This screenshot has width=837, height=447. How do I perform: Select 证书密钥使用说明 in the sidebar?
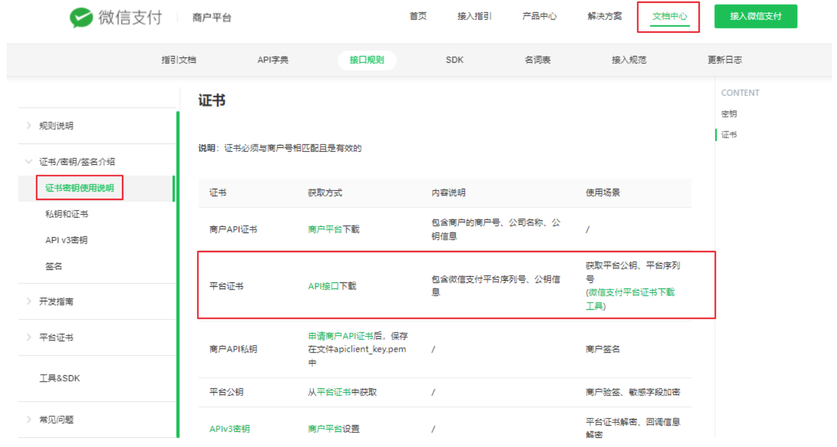click(80, 188)
